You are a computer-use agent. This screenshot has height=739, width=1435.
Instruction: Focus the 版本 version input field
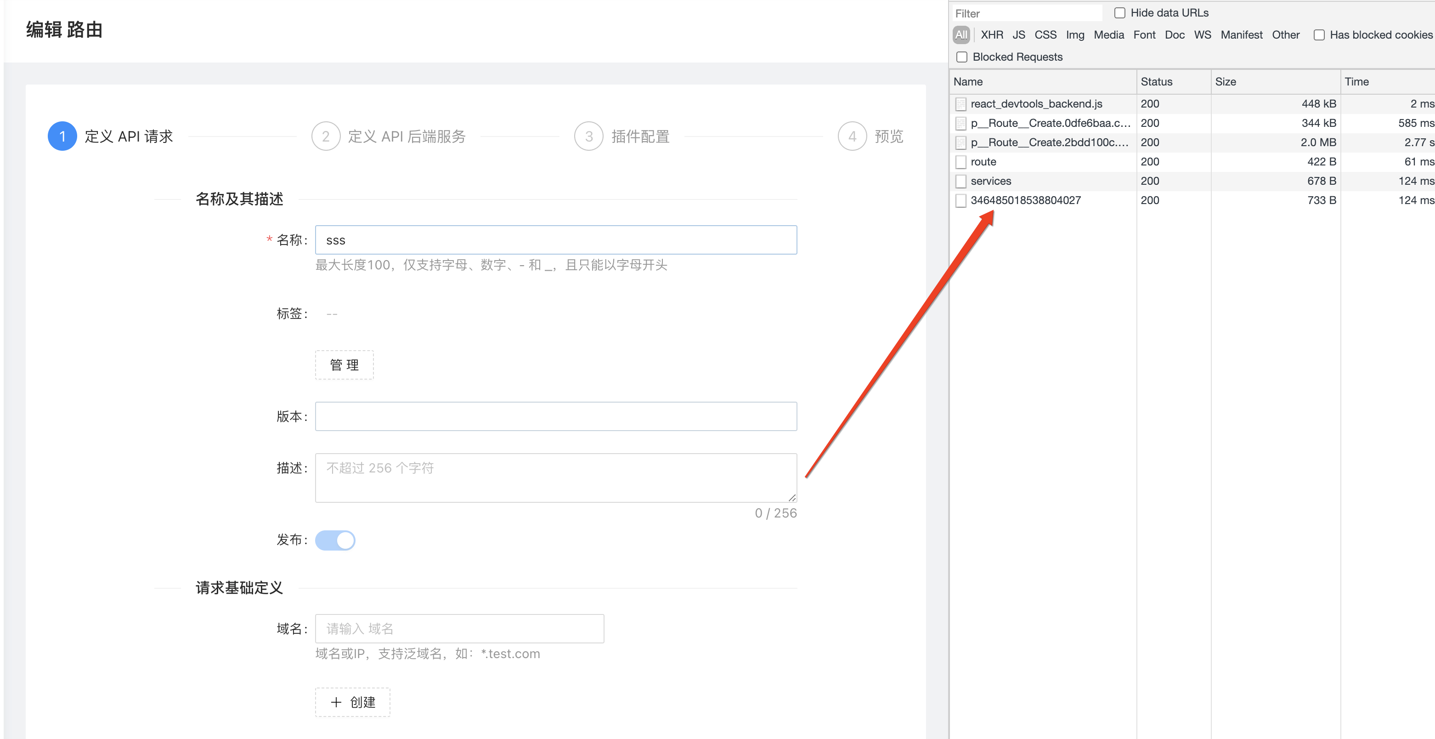coord(556,416)
